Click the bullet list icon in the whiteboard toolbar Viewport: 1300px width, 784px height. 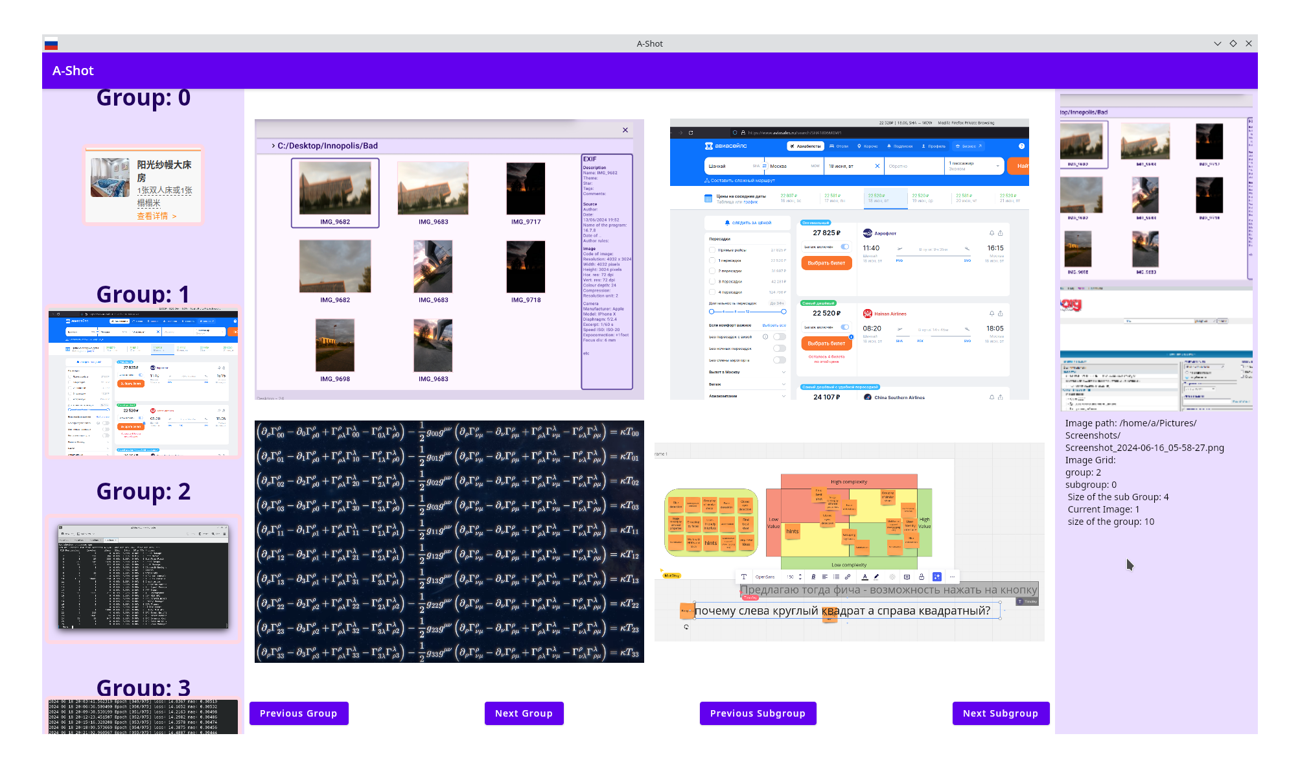(836, 577)
